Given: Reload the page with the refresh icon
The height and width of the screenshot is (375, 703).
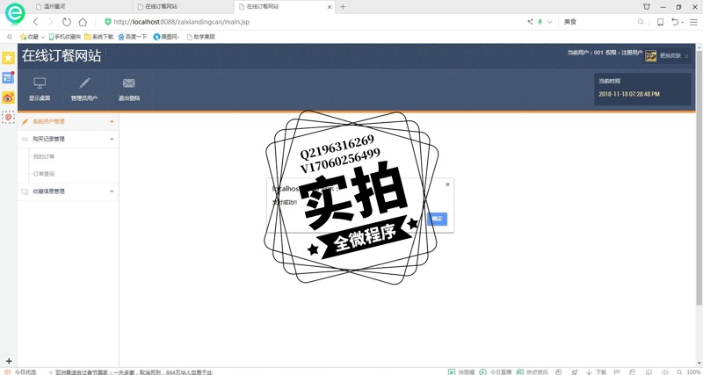Looking at the screenshot, I should [66, 22].
